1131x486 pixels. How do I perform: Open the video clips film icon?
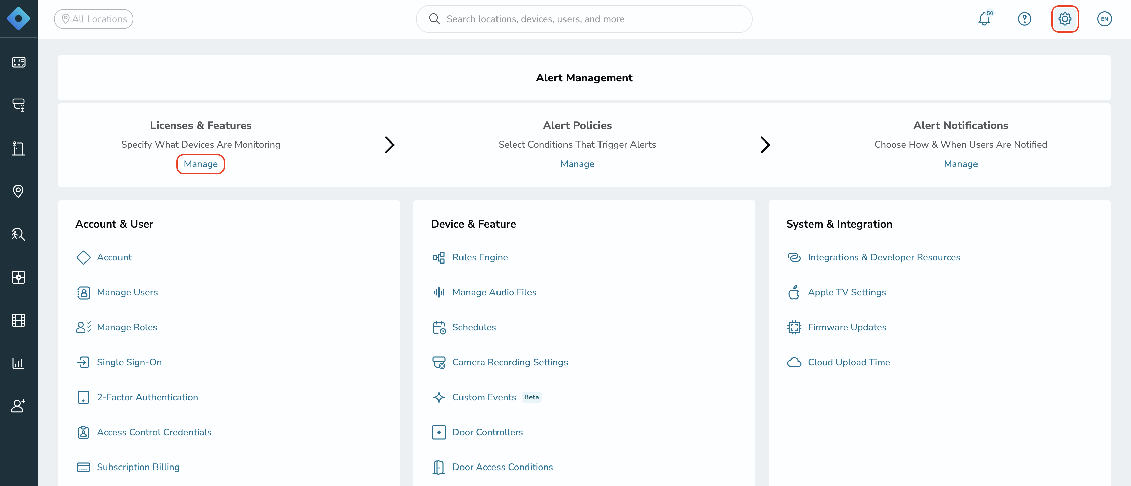point(19,320)
